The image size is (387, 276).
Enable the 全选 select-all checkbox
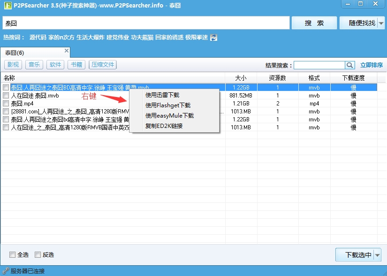tap(13, 255)
